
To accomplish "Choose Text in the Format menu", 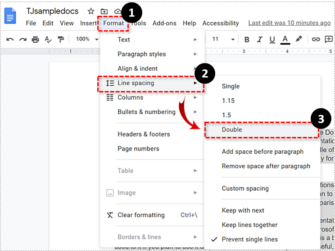I will pos(152,40).
